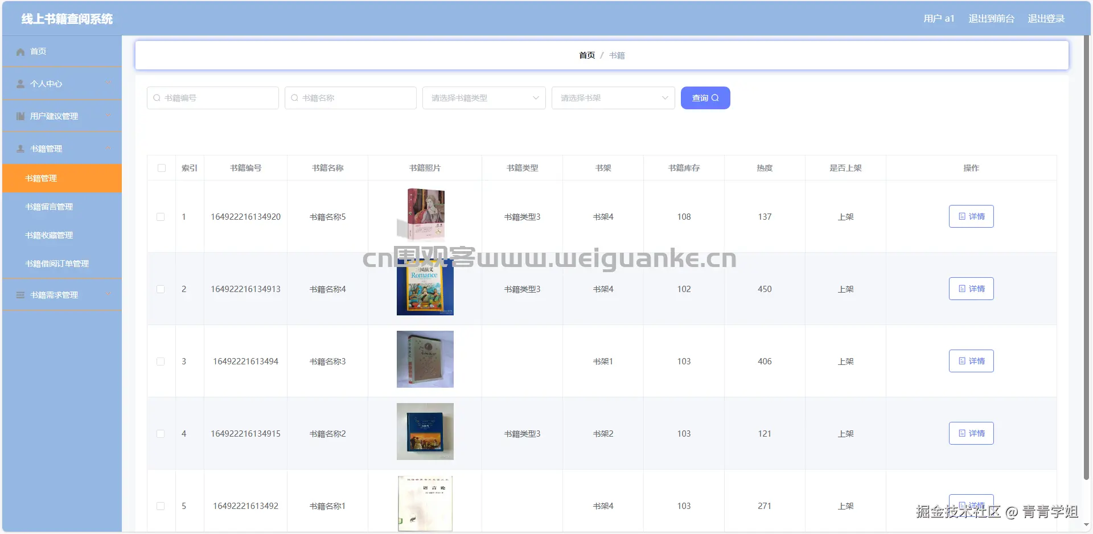Click the person icon beside 个人中心

pyautogui.click(x=20, y=83)
